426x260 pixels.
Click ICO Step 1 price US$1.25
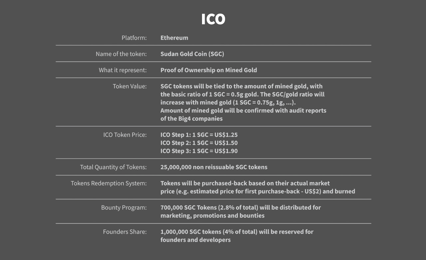pos(199,135)
